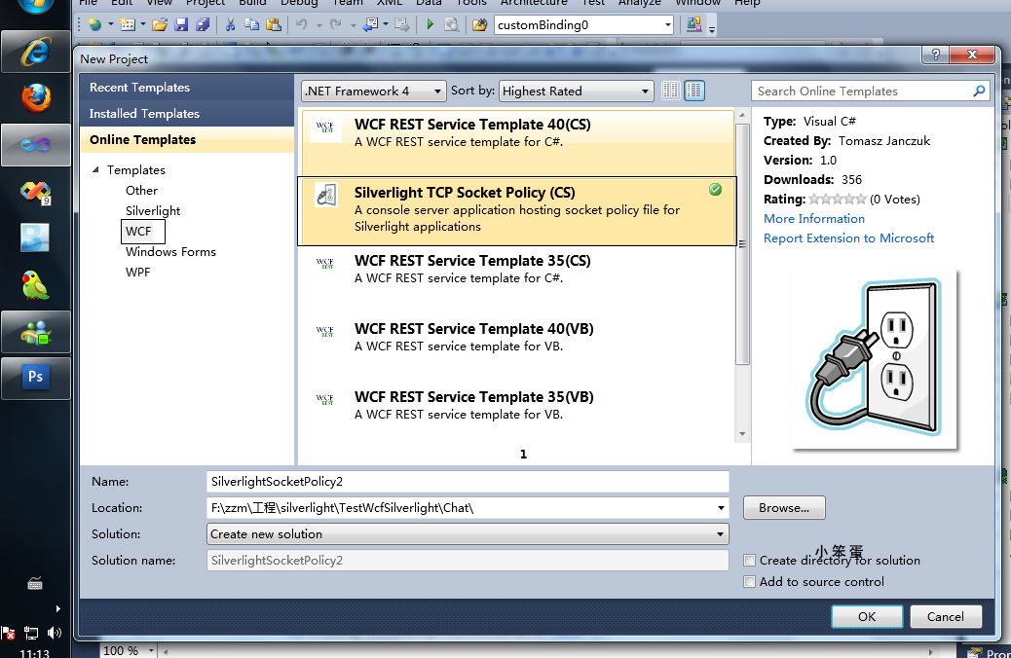The height and width of the screenshot is (658, 1011).
Task: Open the New Project icon's dropdown arrow
Action: pos(111,25)
